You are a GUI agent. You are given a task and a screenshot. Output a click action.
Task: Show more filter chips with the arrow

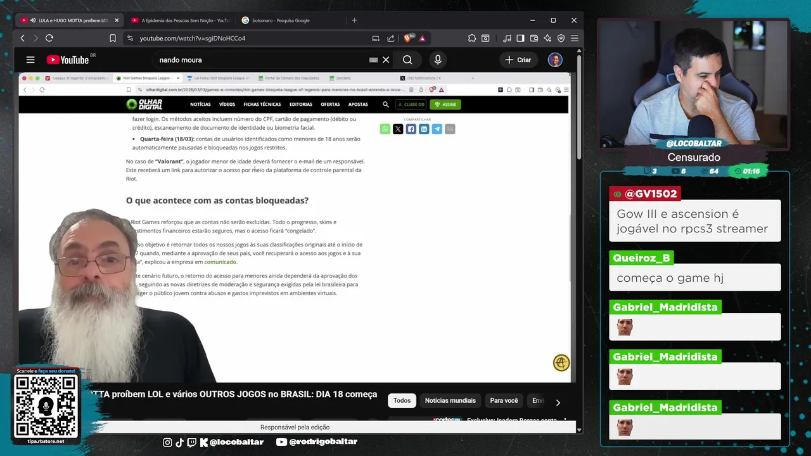click(558, 402)
